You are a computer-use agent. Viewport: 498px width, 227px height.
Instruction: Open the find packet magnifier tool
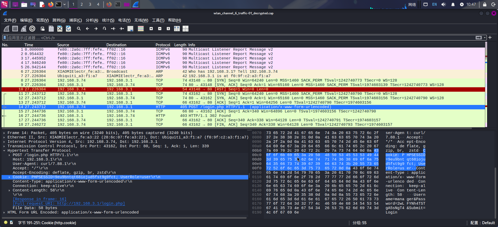pos(79,29)
